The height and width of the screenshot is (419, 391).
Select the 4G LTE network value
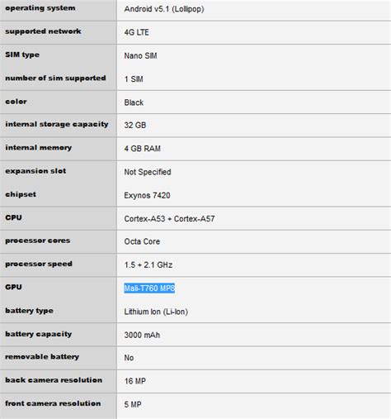click(136, 32)
